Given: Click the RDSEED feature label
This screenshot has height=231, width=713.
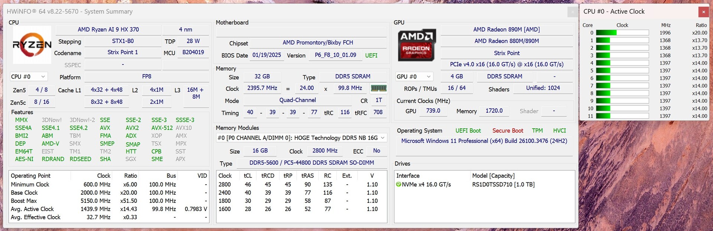Looking at the screenshot, I should pyautogui.click(x=80, y=159).
